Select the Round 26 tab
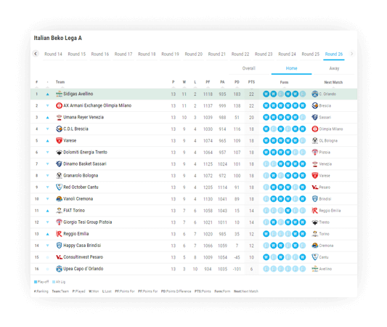 334,54
